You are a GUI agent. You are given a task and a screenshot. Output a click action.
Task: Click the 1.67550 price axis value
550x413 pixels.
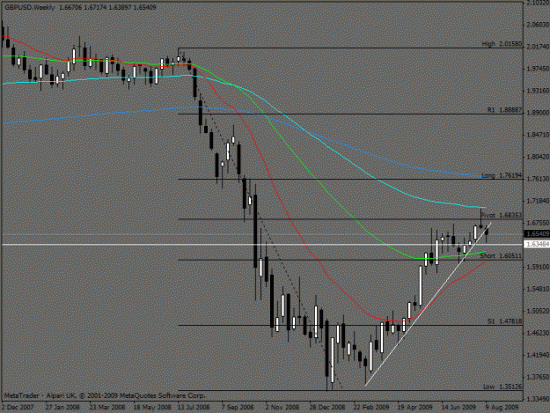coord(538,223)
